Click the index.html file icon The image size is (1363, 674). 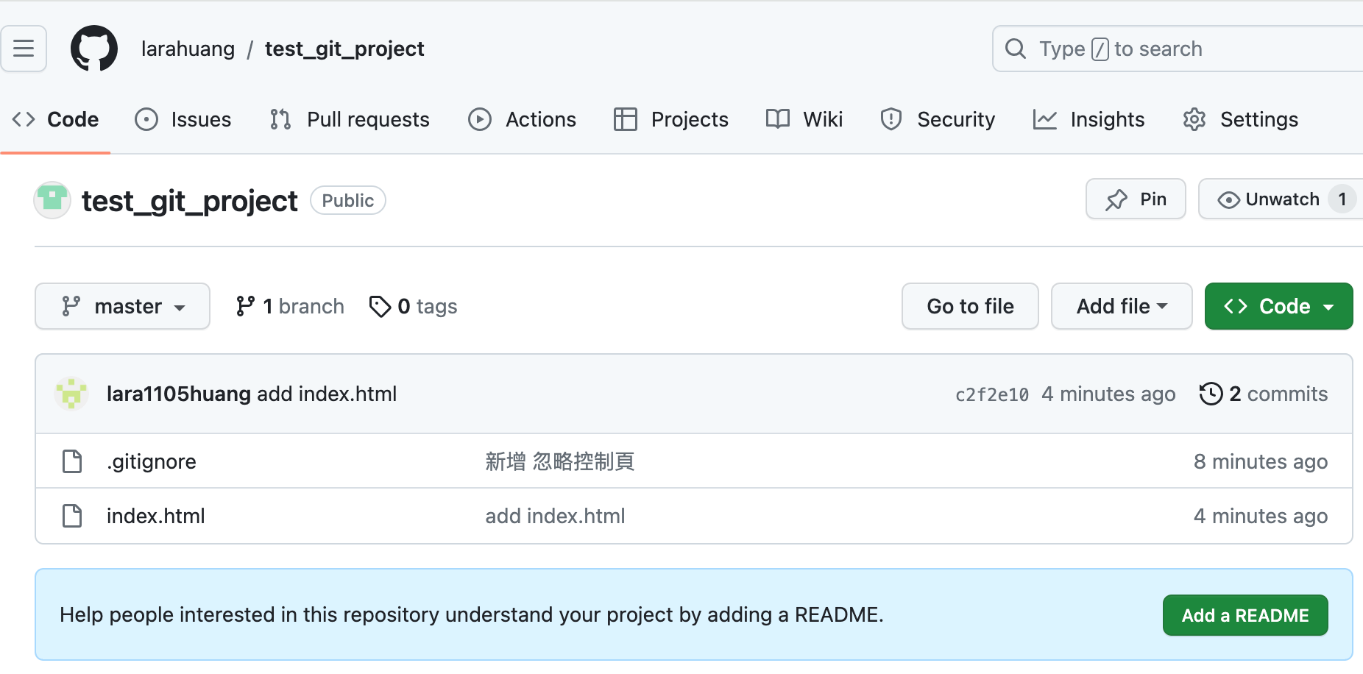(x=72, y=516)
